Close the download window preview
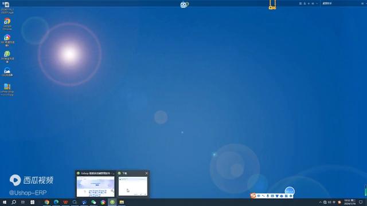This screenshot has height=206, width=367. click(147, 173)
